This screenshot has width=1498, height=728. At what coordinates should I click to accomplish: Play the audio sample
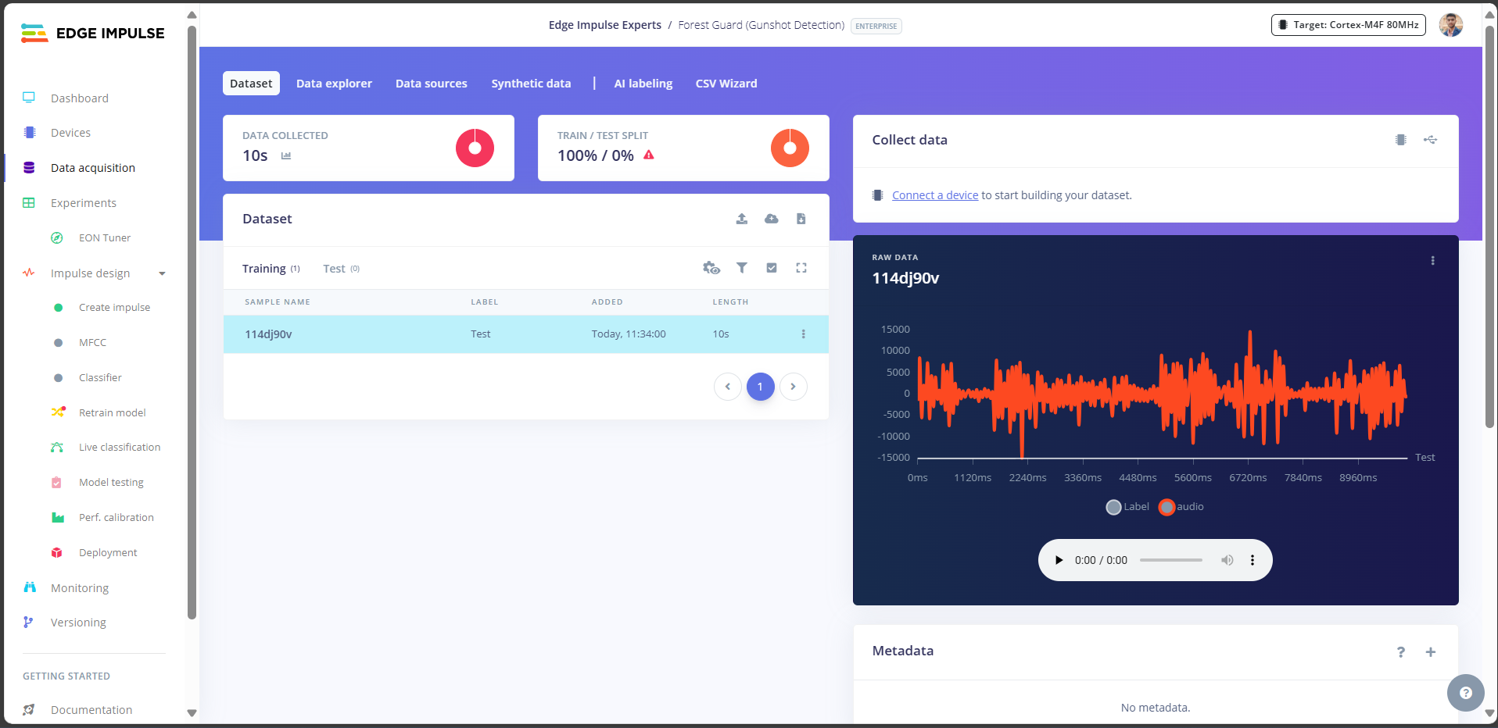coord(1059,560)
